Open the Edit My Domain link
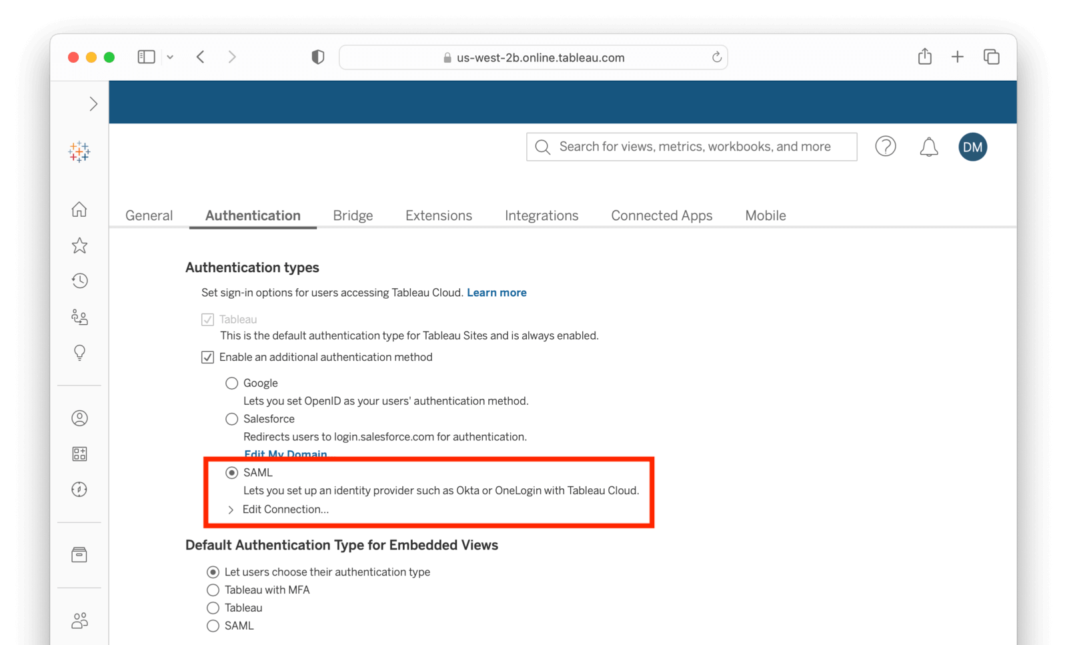Viewport: 1067px width, 645px height. click(285, 454)
